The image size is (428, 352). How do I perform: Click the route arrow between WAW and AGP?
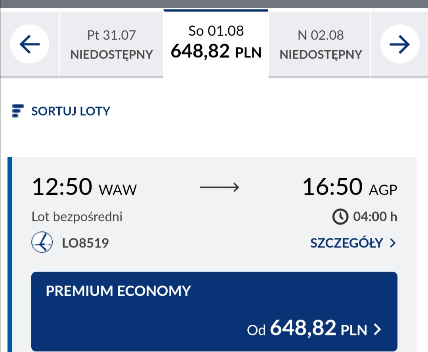pyautogui.click(x=219, y=187)
